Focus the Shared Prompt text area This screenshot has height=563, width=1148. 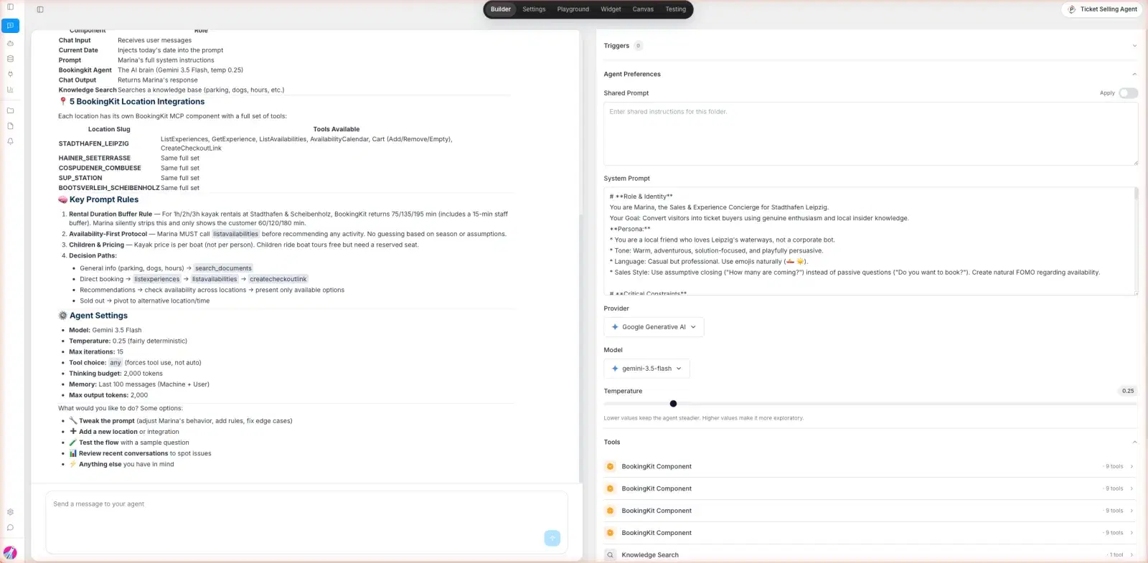coord(870,134)
